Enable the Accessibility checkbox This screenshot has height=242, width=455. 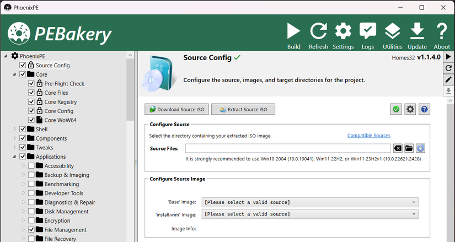[31, 166]
